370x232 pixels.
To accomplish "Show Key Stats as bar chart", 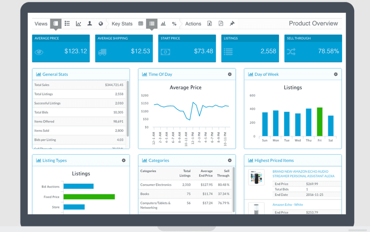I will pyautogui.click(x=163, y=23).
